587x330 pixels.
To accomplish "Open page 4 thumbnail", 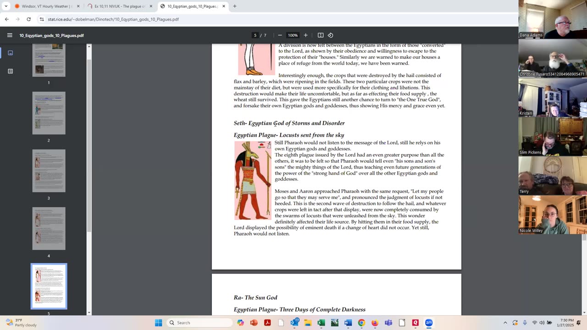I will pos(49,229).
